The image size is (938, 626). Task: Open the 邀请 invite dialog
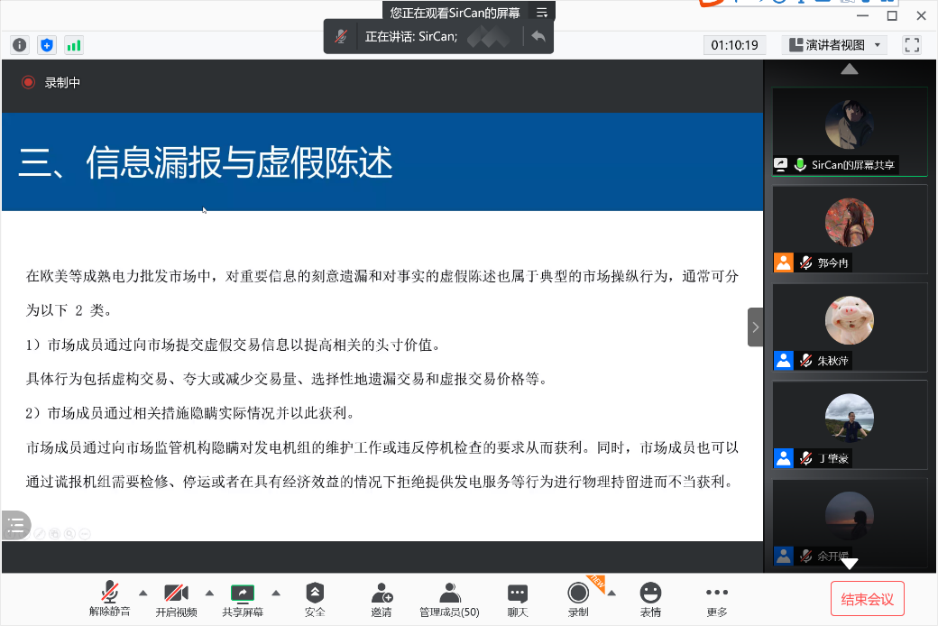tap(382, 600)
